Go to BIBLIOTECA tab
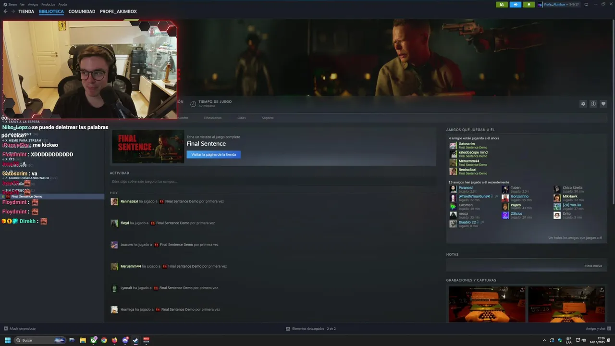 tap(51, 12)
